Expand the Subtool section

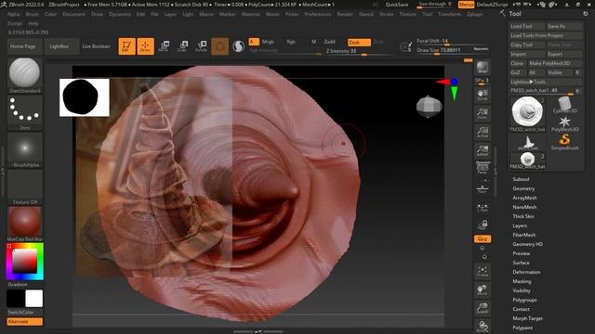521,179
